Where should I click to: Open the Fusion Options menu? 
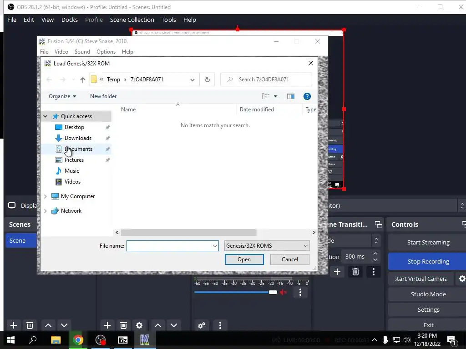106,52
